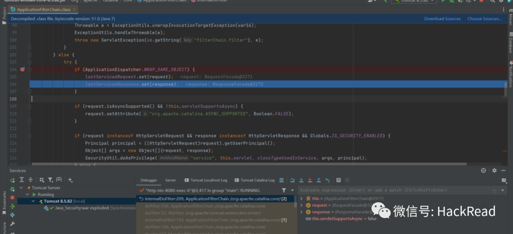This screenshot has width=513, height=234.
Task: Click Download Sources link
Action: pos(442,19)
